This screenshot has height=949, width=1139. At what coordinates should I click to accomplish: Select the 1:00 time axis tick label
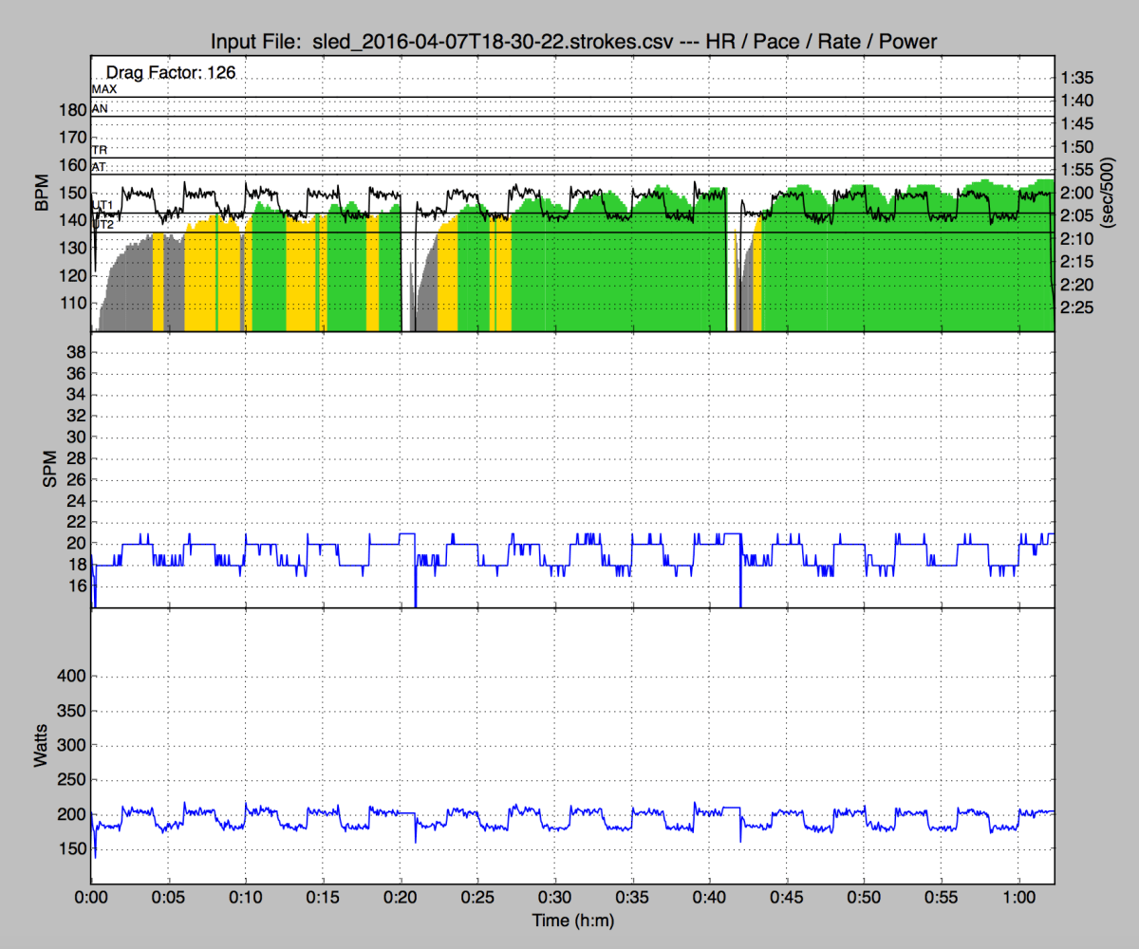(x=1018, y=896)
